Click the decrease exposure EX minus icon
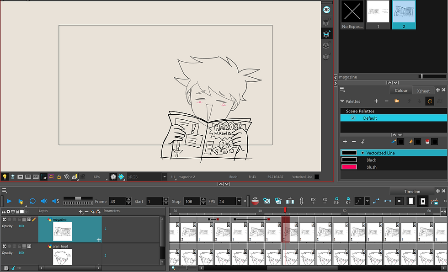Image resolution: width=448 pixels, height=272 pixels. [x=325, y=201]
